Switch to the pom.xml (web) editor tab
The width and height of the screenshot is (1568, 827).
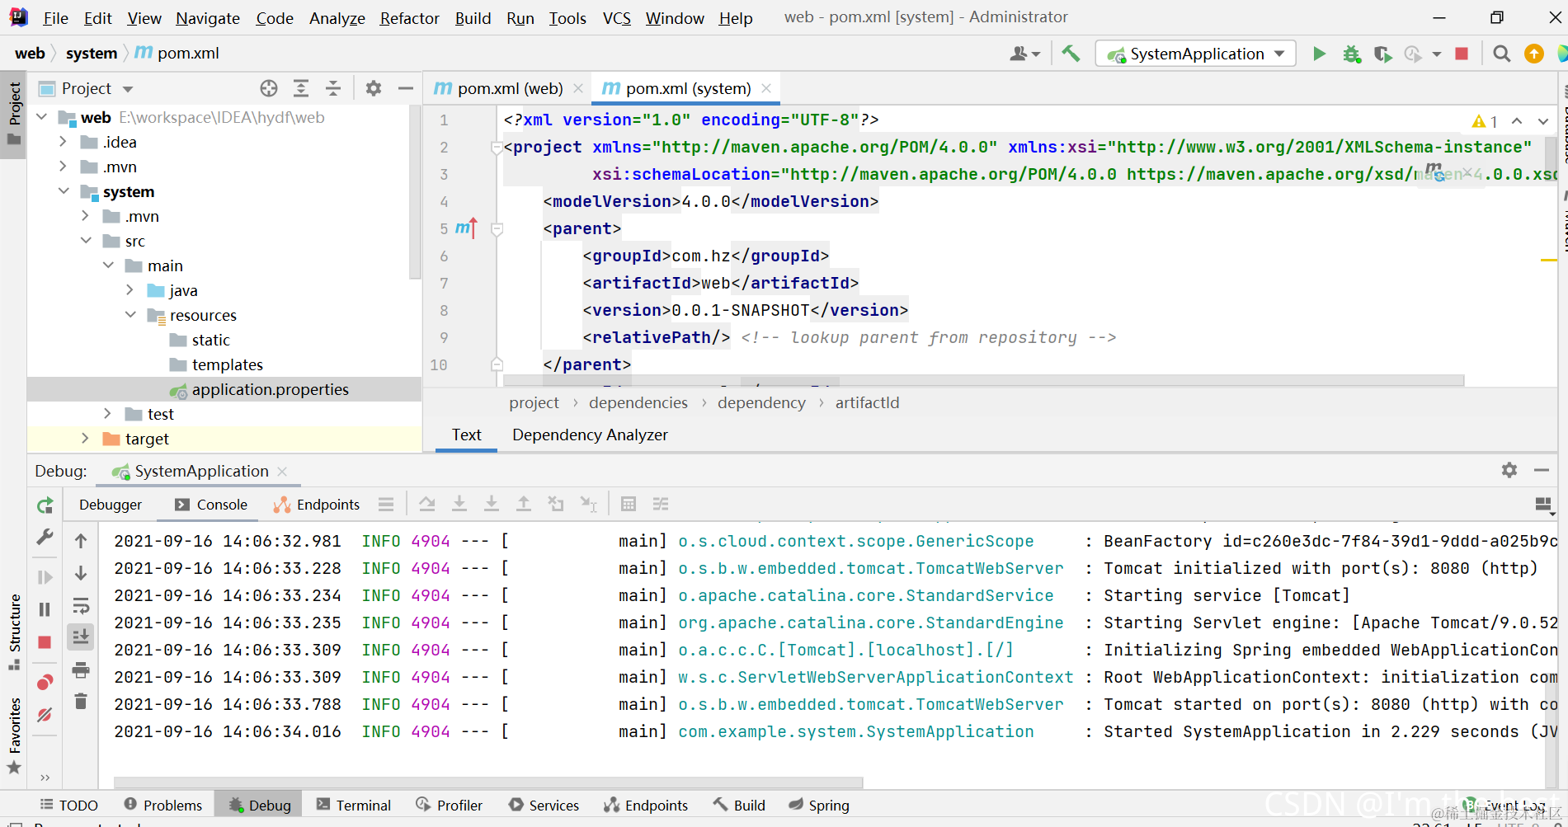point(509,88)
